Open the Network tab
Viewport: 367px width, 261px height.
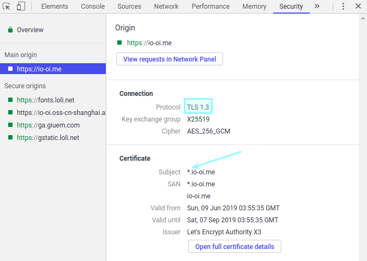tap(166, 7)
